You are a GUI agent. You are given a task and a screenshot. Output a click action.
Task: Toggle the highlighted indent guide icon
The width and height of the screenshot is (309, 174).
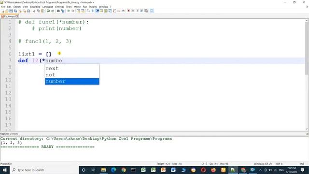tap(97, 11)
